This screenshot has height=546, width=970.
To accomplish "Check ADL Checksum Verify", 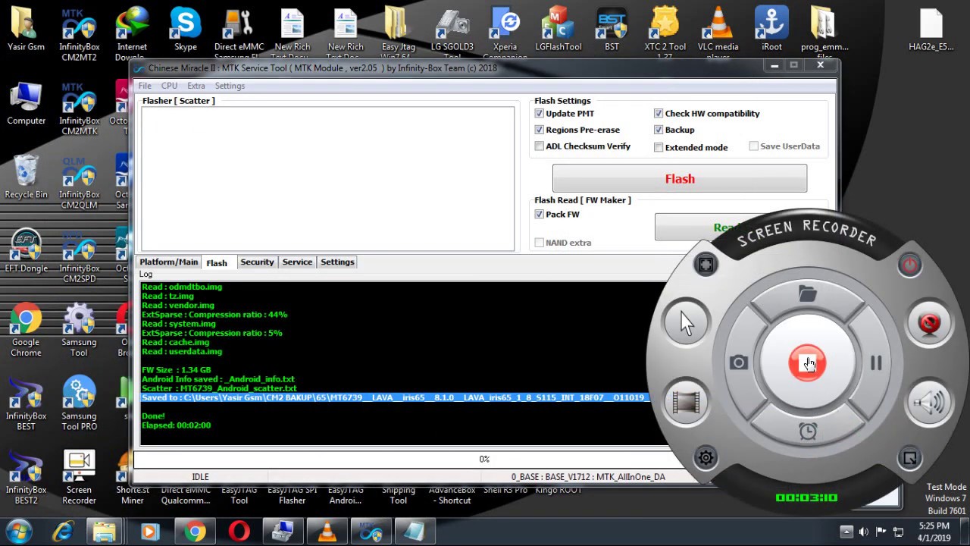I will (540, 146).
